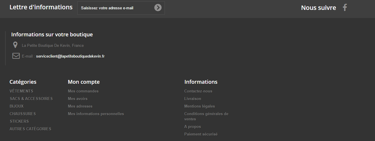Open SACS & ACCESSOIRES category

coord(31,99)
